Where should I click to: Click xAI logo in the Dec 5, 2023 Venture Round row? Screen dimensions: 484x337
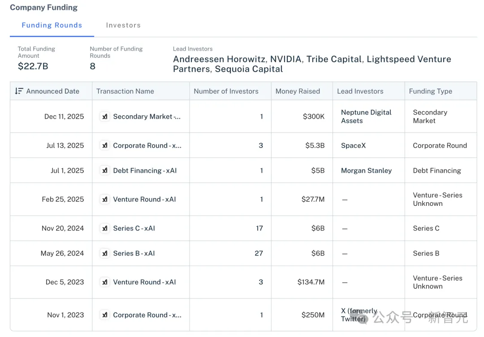pyautogui.click(x=104, y=282)
